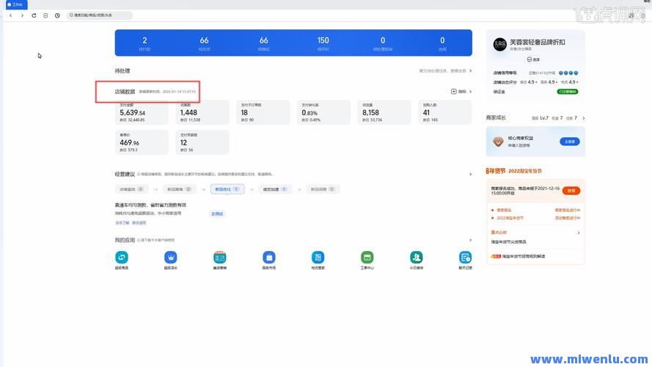Expand the 商家成长 level details arrow
This screenshot has width=652, height=367.
(x=583, y=117)
